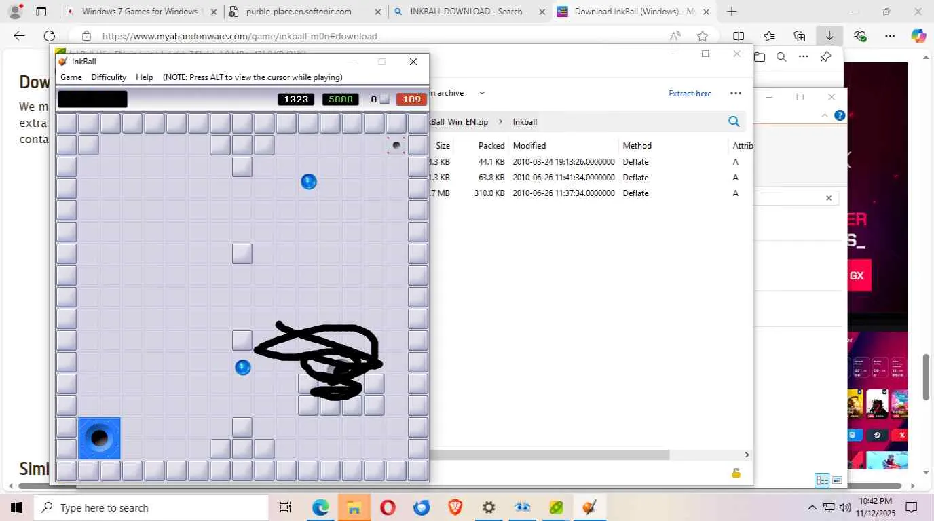Click the 1323 score display
Image resolution: width=934 pixels, height=521 pixels.
296,100
